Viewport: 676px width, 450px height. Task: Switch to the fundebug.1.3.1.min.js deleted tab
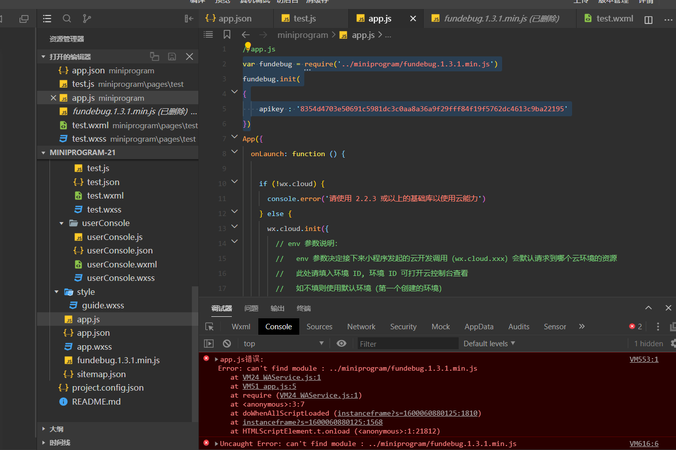pyautogui.click(x=501, y=18)
